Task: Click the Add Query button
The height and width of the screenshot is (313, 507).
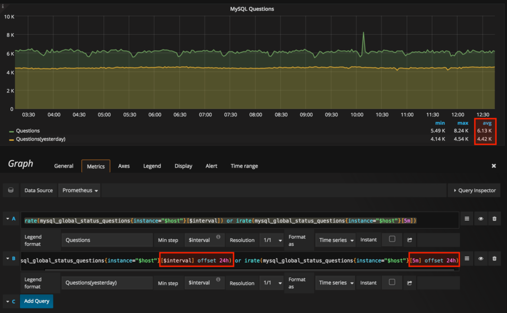Action: coord(36,301)
